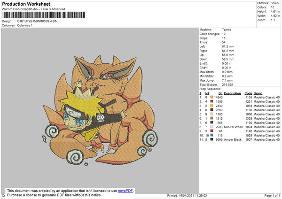Click the 'Code' column header
Viewport: 282px width, 199px height.
point(248,93)
